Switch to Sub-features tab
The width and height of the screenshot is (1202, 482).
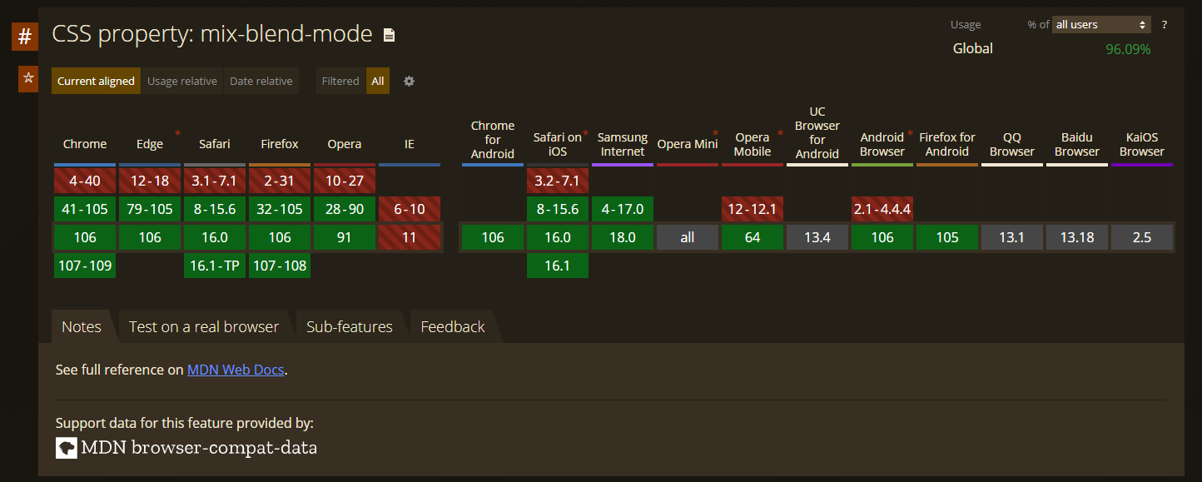pos(350,326)
